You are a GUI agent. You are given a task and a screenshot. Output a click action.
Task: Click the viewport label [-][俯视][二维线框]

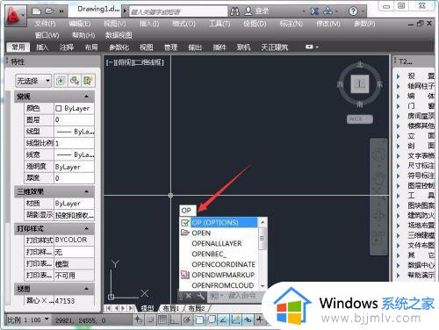click(135, 62)
